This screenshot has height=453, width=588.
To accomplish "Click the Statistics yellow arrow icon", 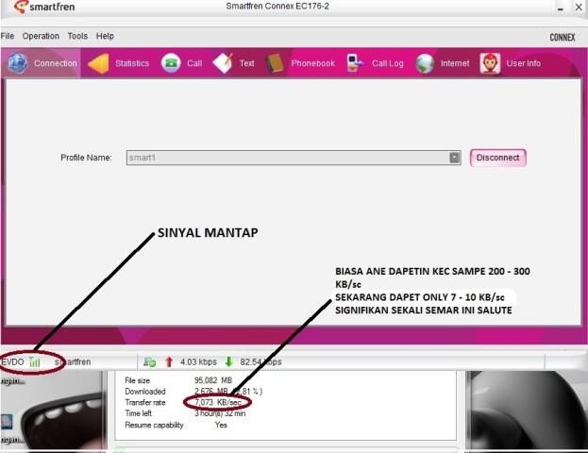I will click(98, 63).
